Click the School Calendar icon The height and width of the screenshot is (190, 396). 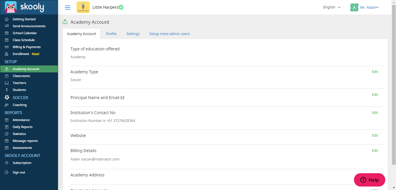point(7,33)
